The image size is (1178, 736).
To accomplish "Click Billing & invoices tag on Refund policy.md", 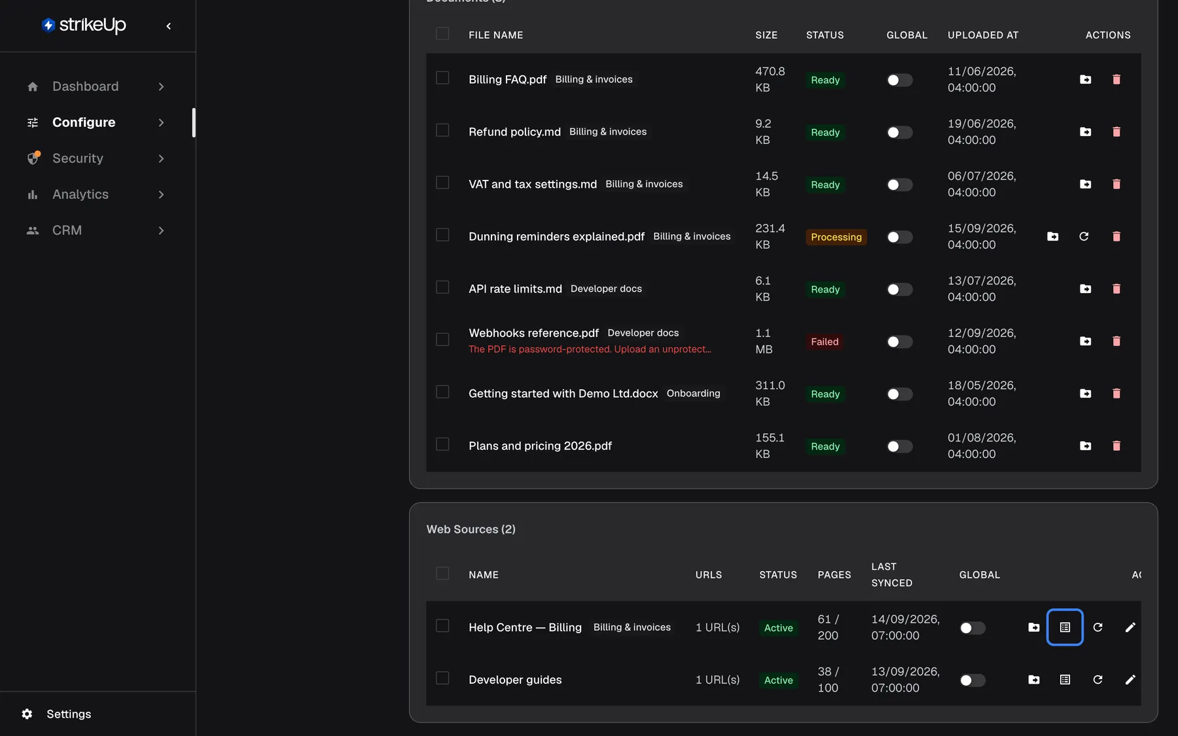I will click(608, 131).
